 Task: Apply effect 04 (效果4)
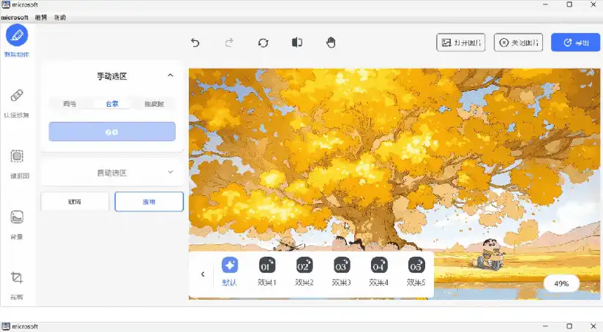(379, 272)
